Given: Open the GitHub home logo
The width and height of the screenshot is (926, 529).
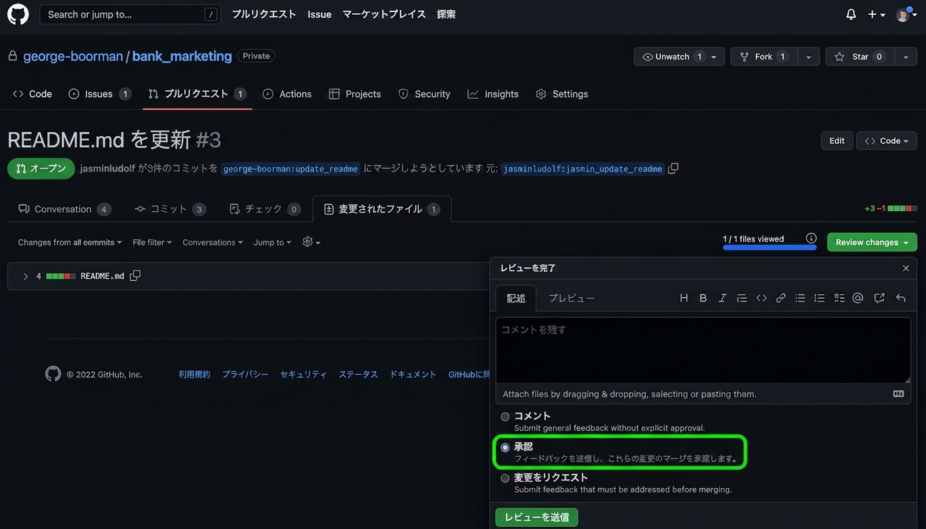Looking at the screenshot, I should [x=18, y=14].
